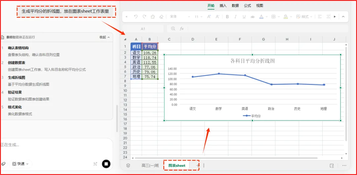Redo the last action
The width and height of the screenshot is (357, 175).
144,17
